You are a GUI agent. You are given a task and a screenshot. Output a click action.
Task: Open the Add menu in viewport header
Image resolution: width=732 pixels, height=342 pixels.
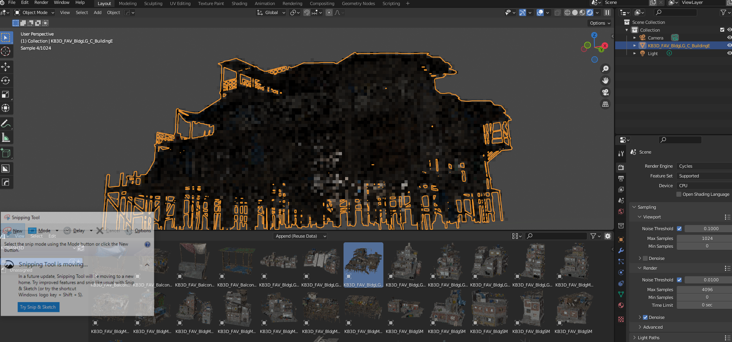pos(97,13)
